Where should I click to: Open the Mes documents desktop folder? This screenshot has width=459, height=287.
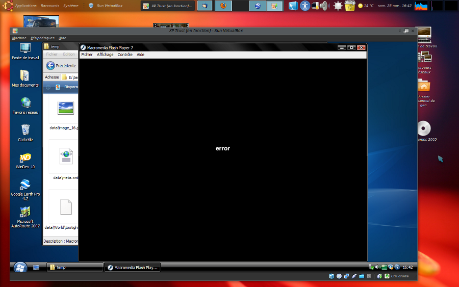[25, 76]
